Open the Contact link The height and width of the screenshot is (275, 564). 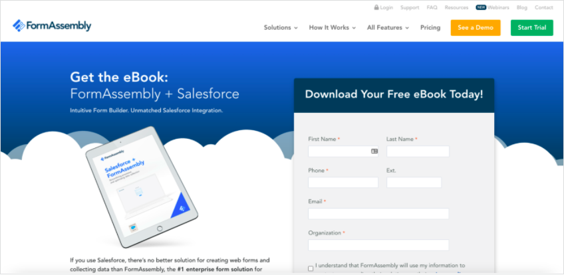pyautogui.click(x=543, y=8)
